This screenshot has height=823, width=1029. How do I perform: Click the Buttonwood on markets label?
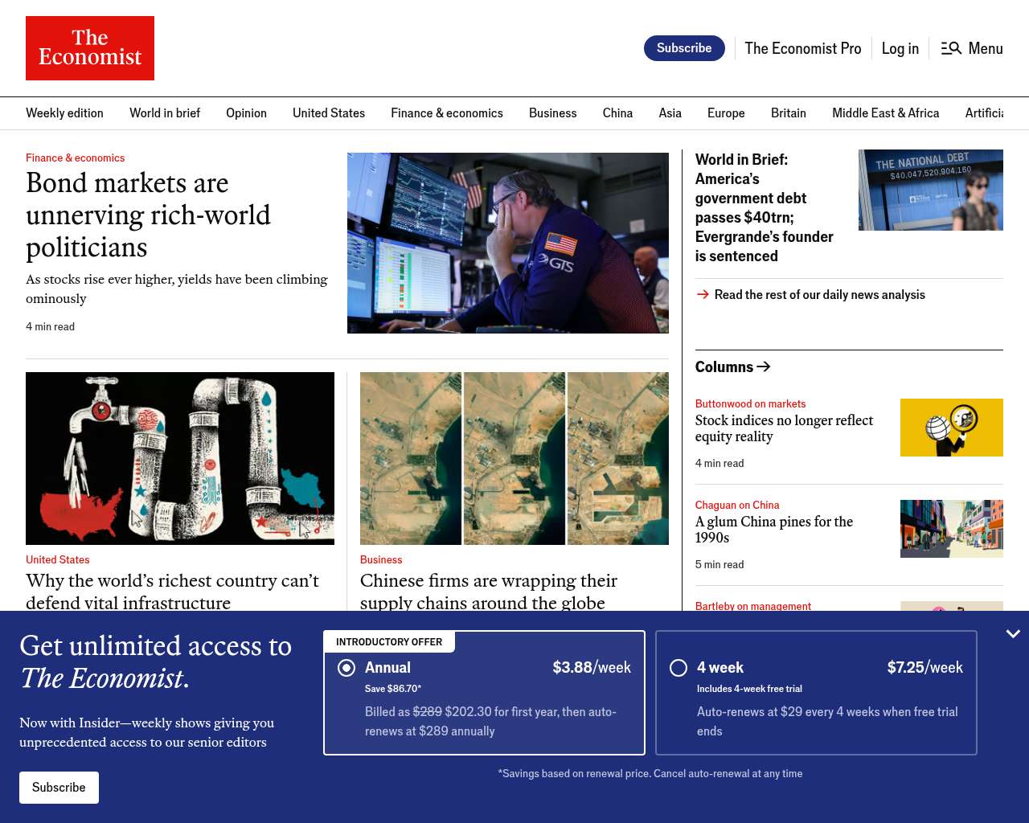pyautogui.click(x=750, y=404)
